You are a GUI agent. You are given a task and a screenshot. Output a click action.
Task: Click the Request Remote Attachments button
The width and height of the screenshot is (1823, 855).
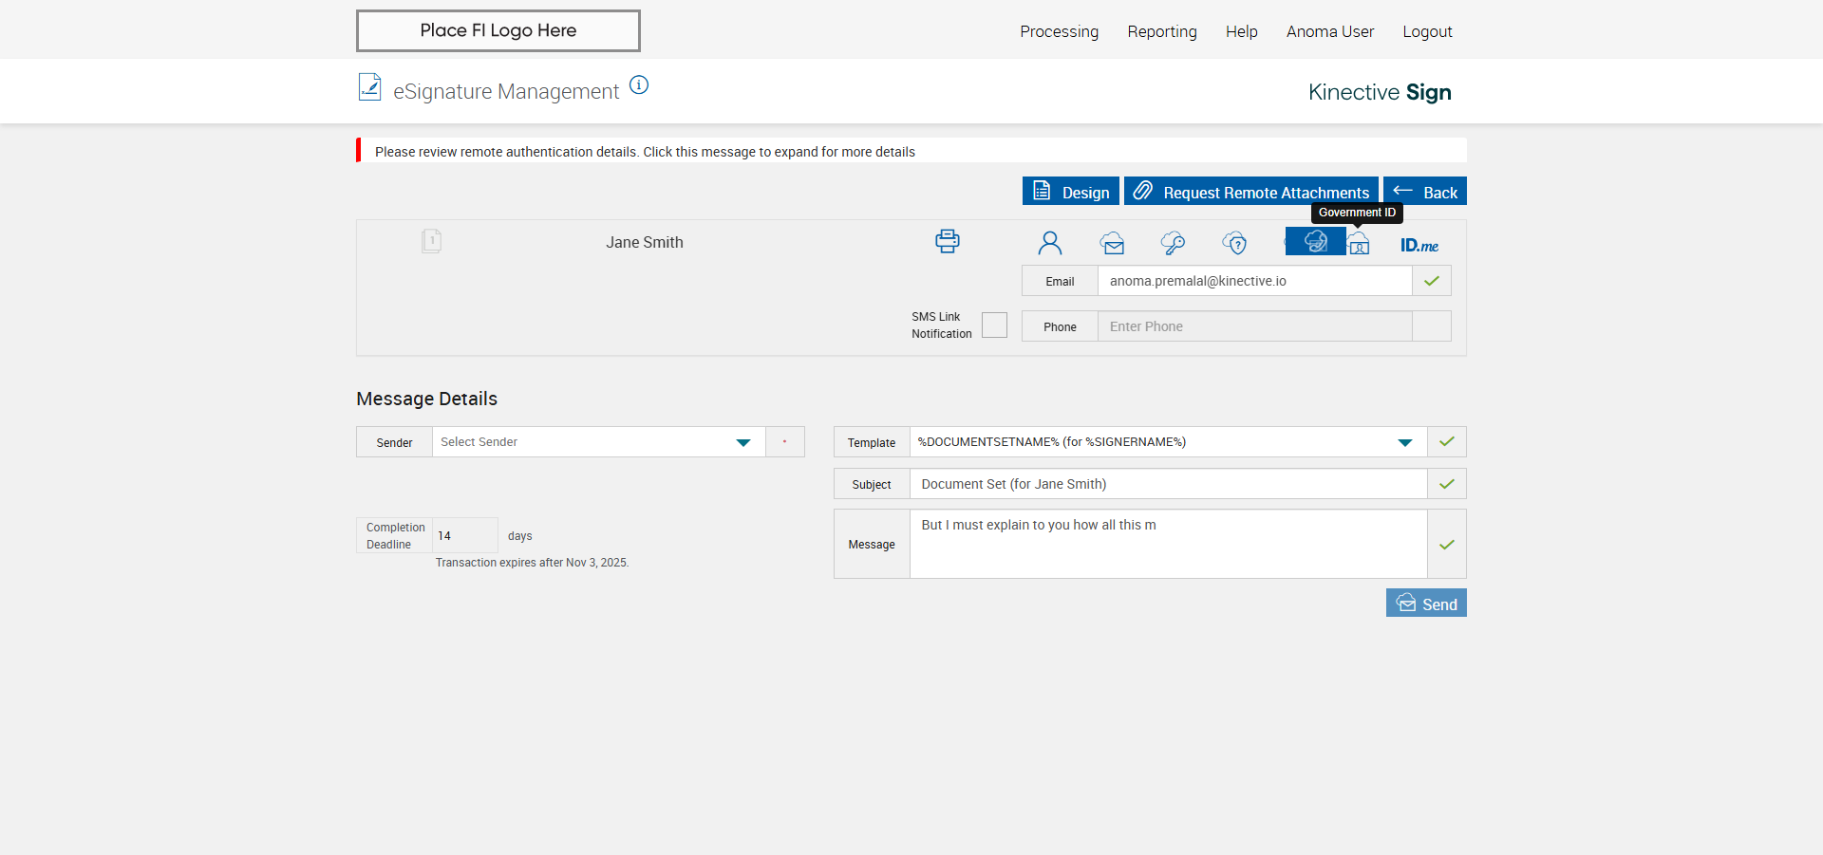[1251, 192]
